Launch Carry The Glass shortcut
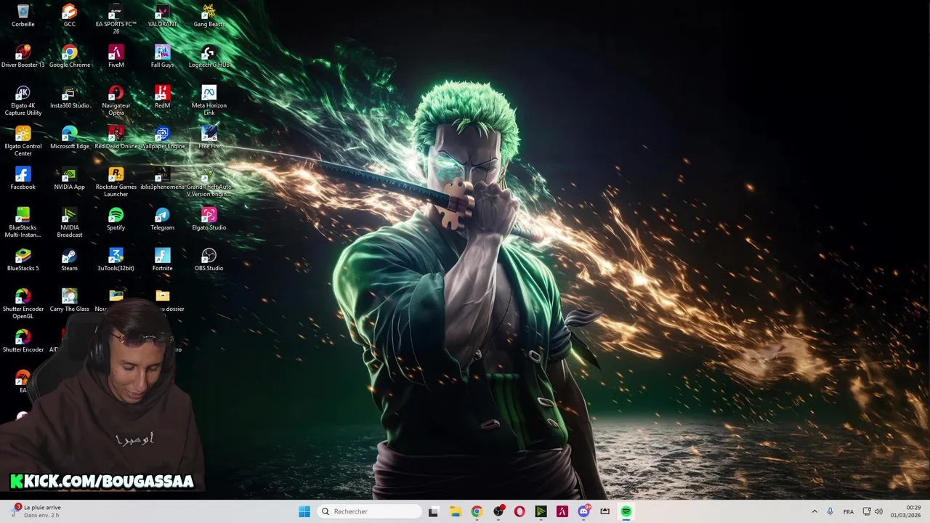 click(70, 301)
